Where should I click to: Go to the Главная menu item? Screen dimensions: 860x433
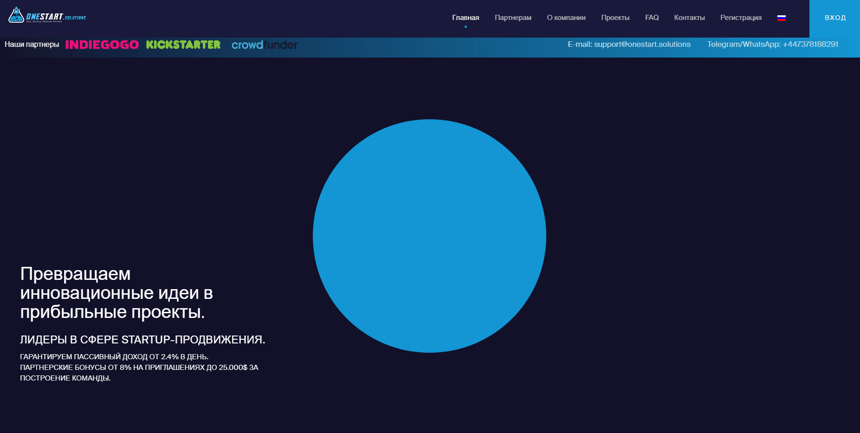[466, 18]
